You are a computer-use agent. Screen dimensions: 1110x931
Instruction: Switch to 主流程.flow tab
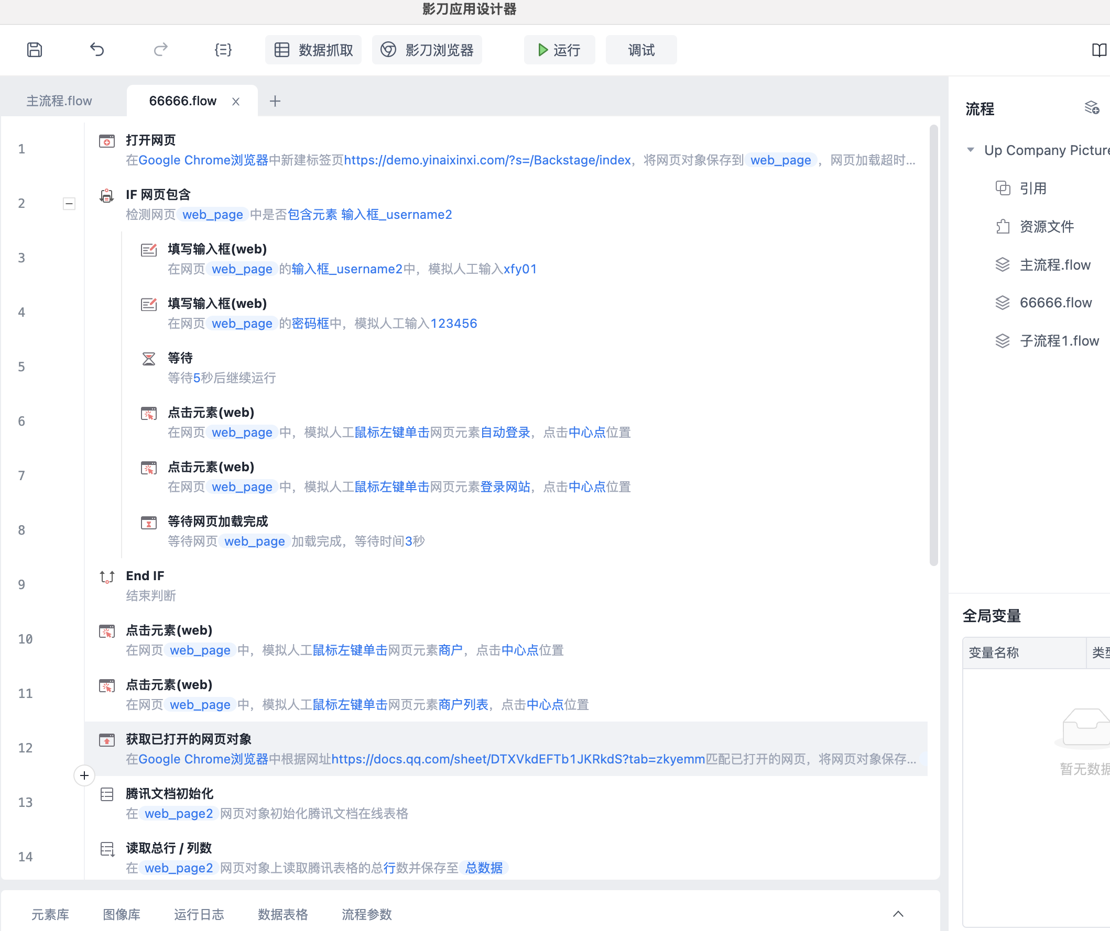coord(59,101)
